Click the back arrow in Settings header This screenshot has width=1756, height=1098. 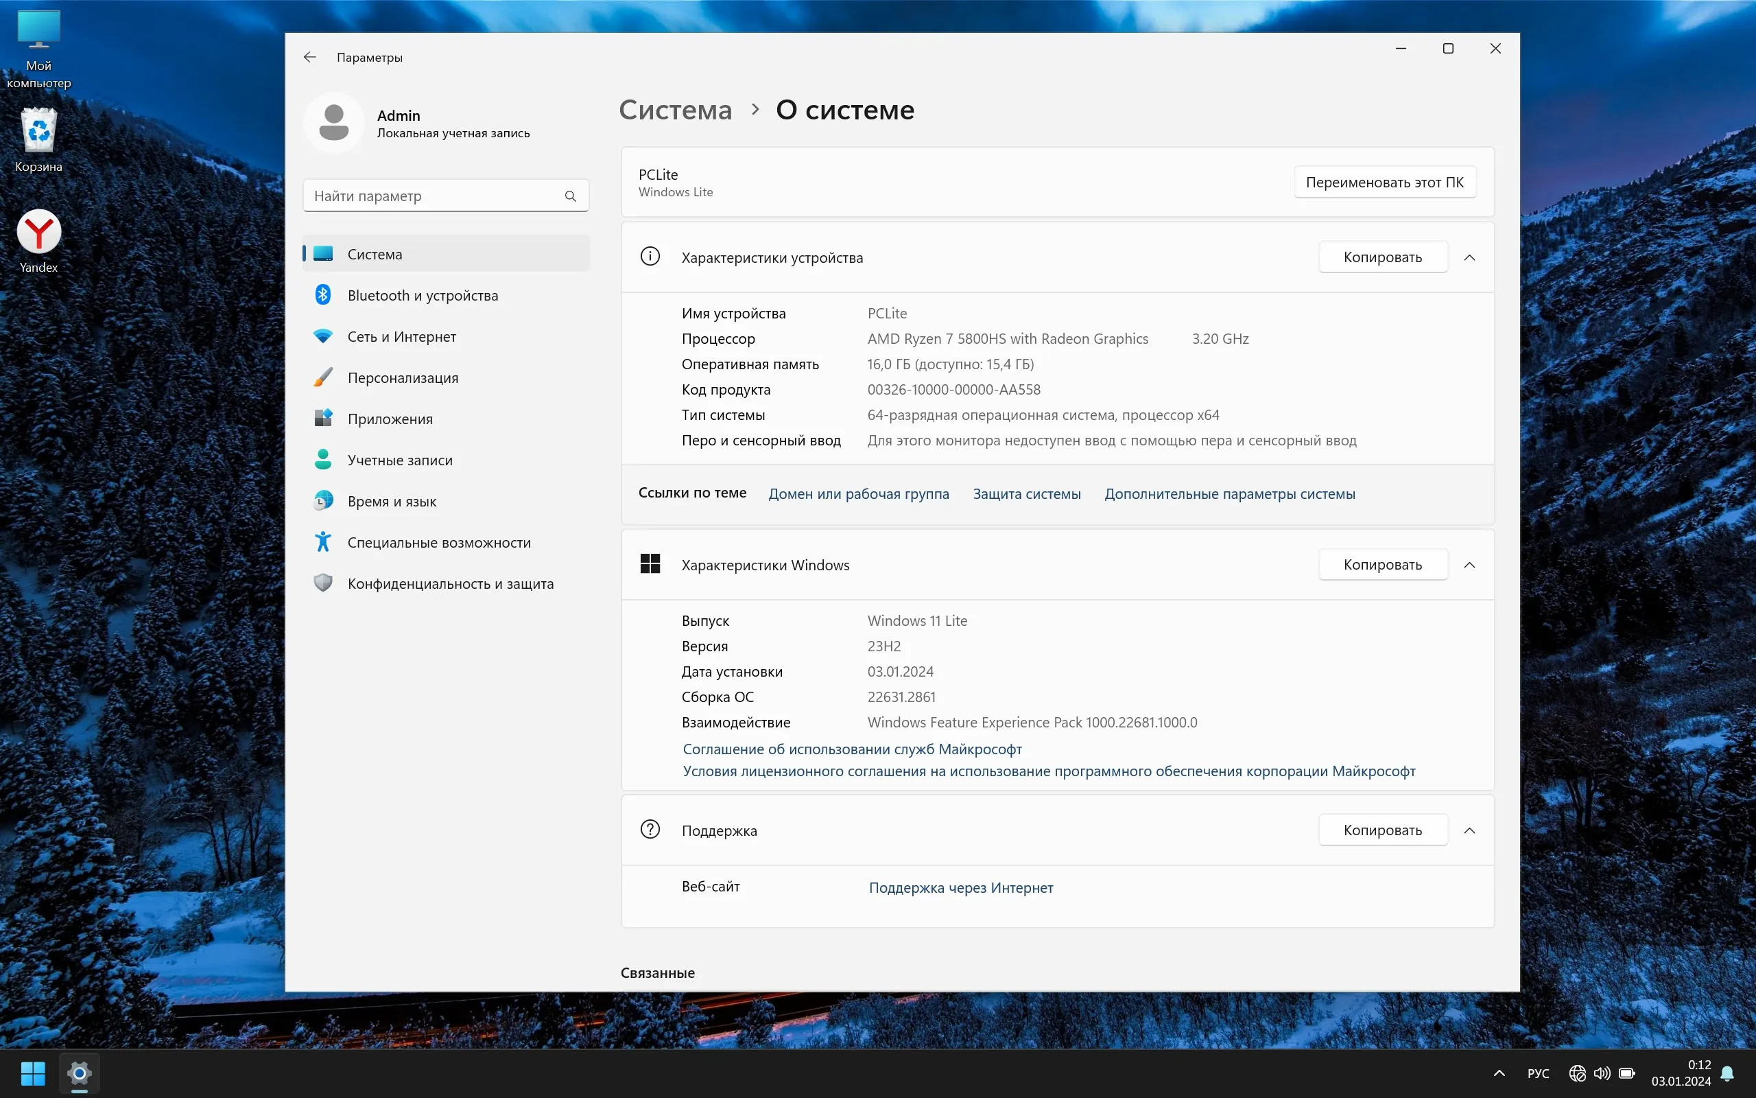(310, 57)
